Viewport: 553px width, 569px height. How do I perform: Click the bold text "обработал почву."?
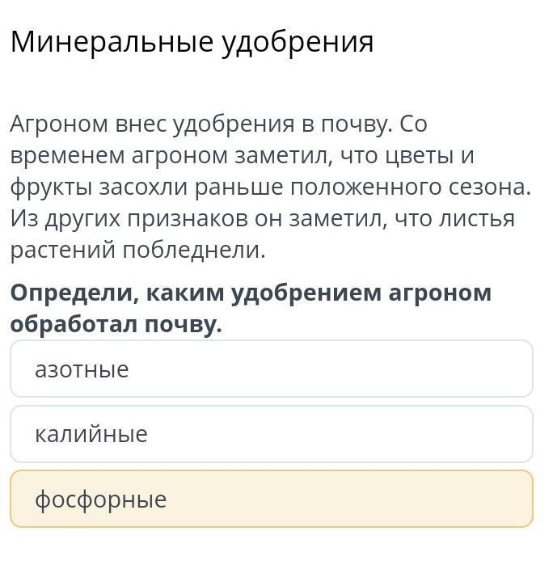point(116,324)
